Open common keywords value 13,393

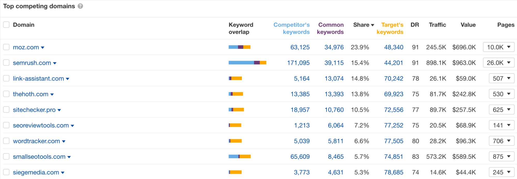pyautogui.click(x=334, y=94)
